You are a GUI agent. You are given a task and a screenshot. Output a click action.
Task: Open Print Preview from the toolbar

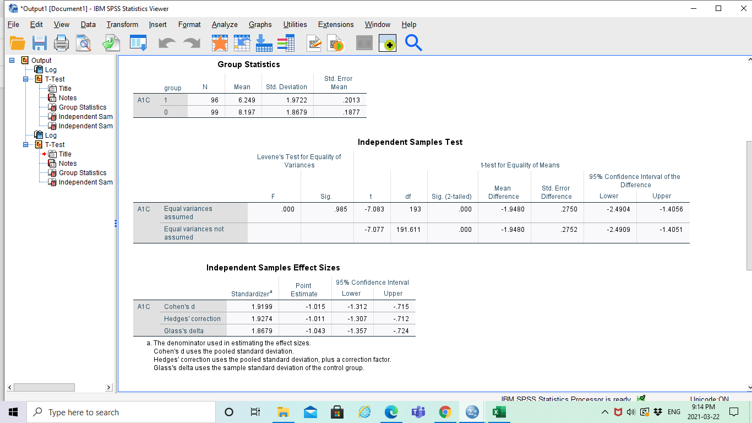coord(83,43)
